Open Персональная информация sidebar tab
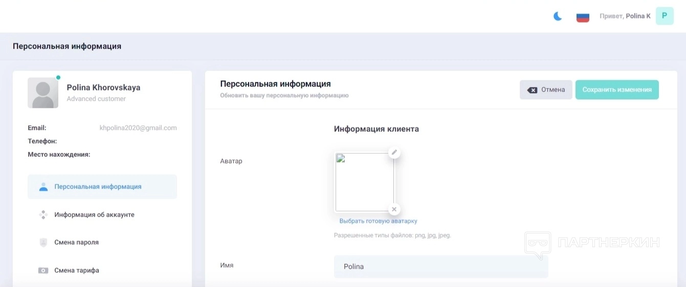Screen dimensions: 686x287 point(98,187)
